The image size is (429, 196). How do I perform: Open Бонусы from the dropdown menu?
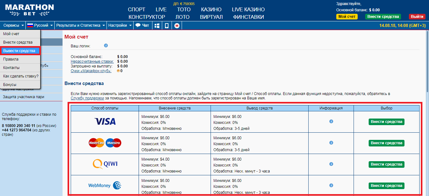click(20, 84)
